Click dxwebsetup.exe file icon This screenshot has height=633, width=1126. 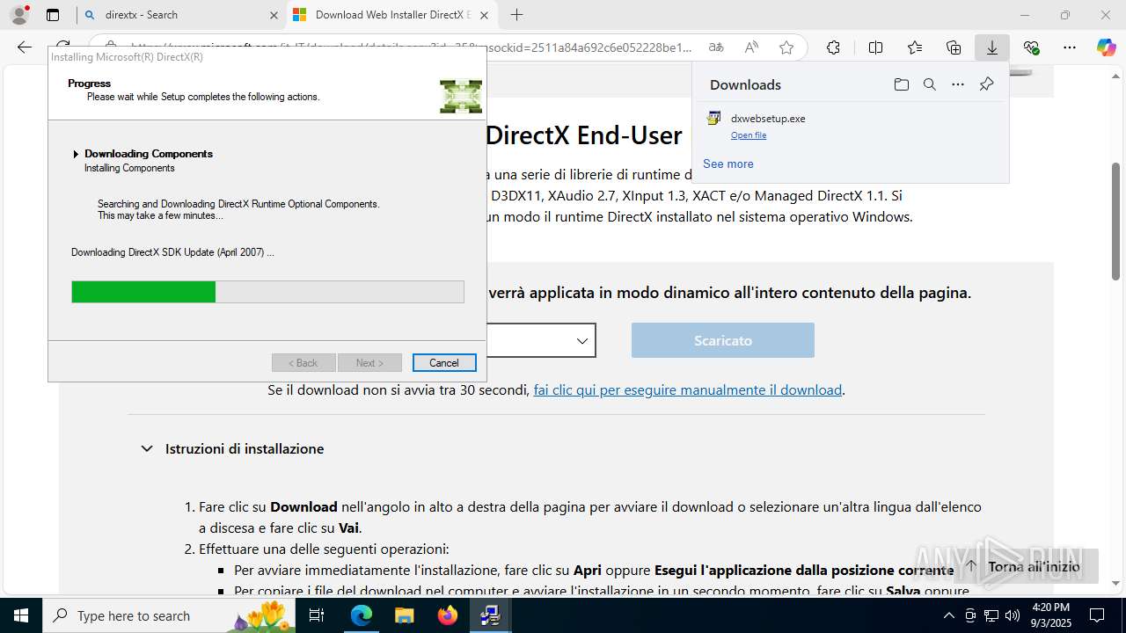pyautogui.click(x=713, y=119)
